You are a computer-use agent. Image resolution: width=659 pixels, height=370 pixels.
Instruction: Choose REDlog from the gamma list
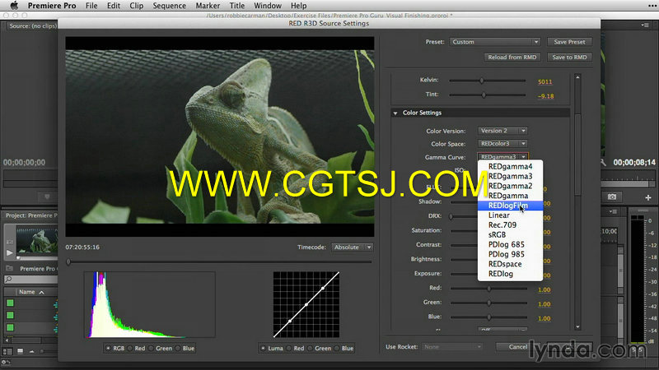(x=510, y=274)
